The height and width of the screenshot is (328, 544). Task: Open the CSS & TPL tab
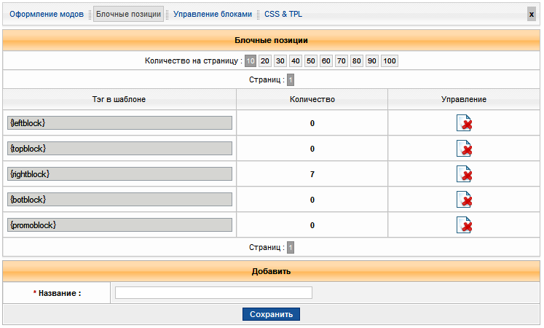283,14
